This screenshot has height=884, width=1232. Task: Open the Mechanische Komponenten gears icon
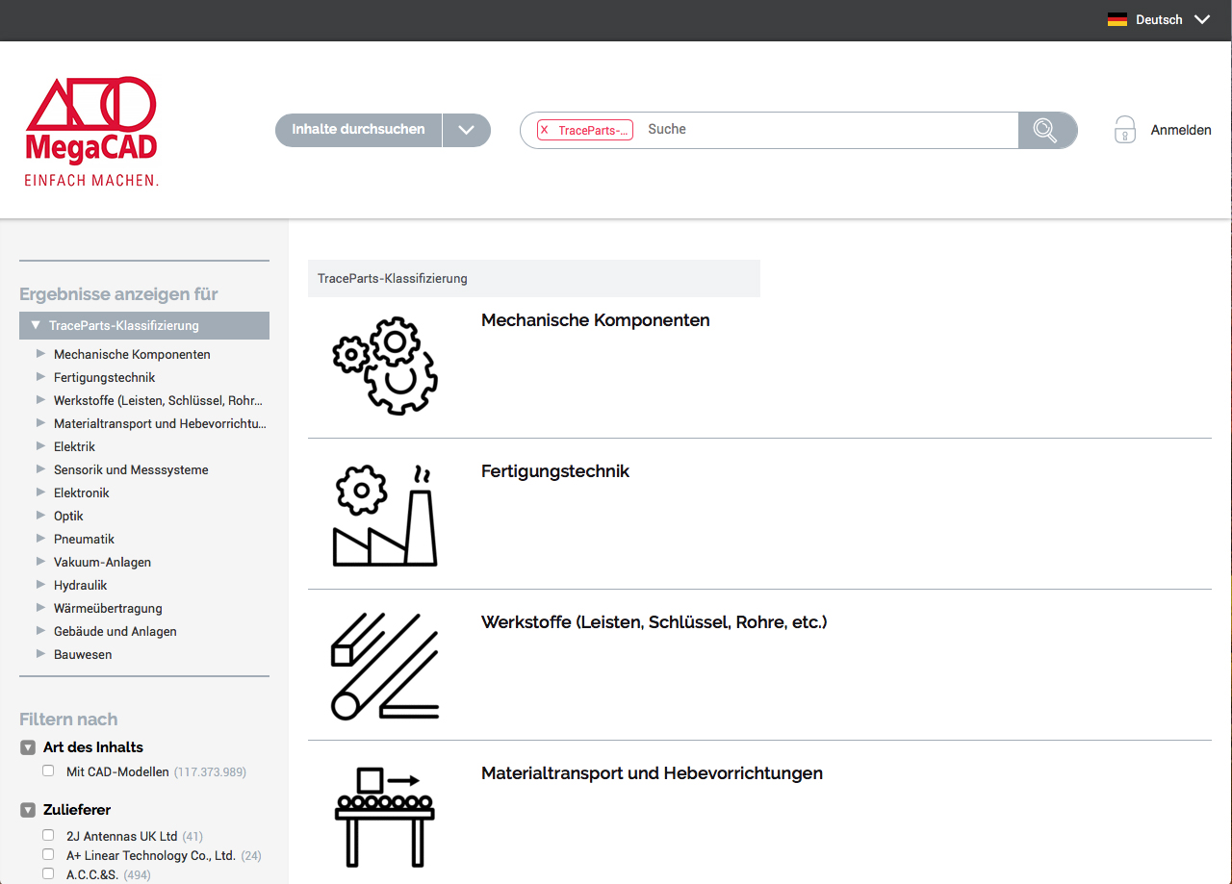tap(384, 366)
